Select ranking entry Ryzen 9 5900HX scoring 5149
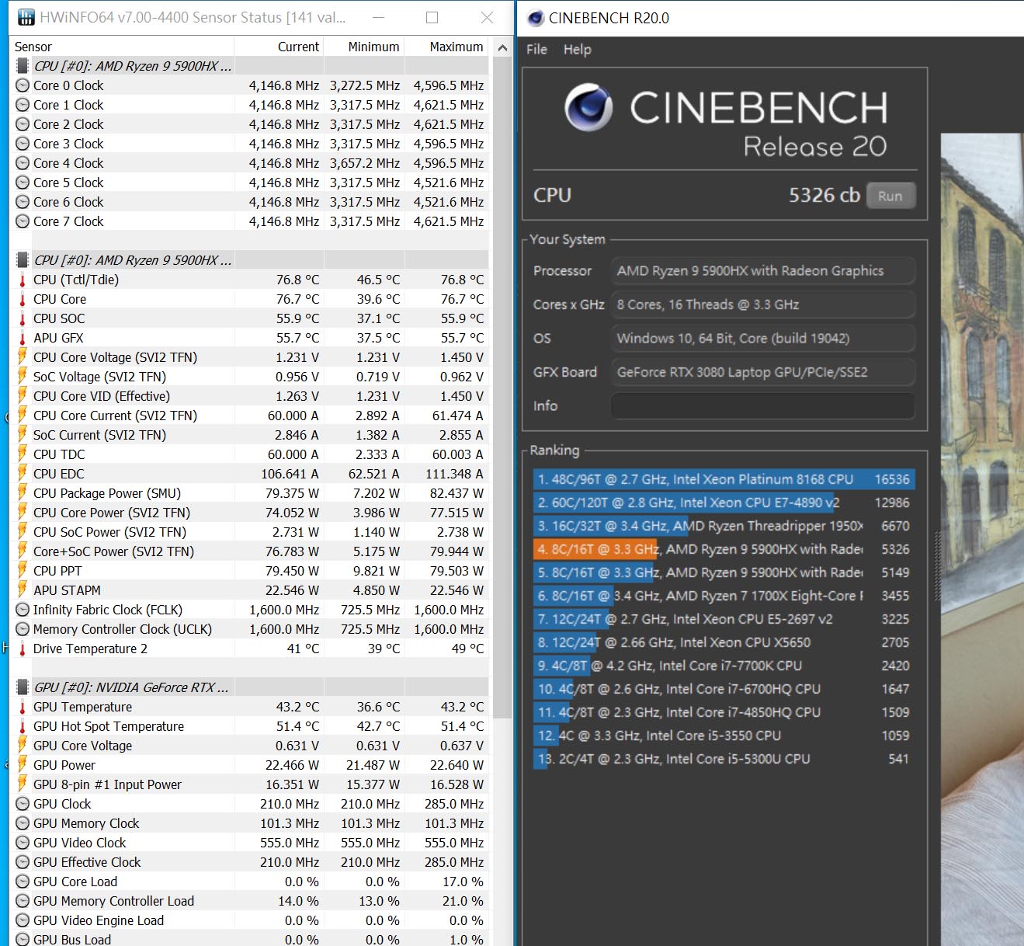 click(x=724, y=572)
